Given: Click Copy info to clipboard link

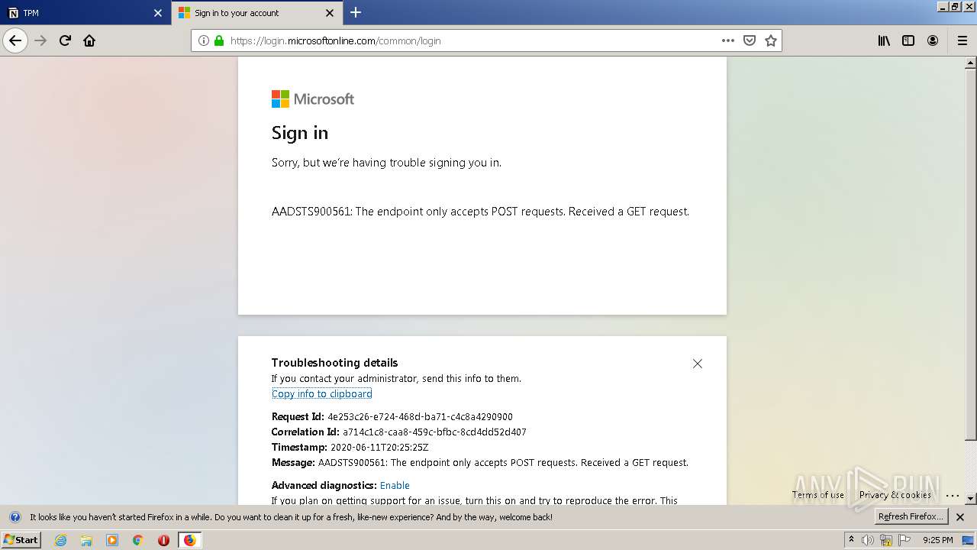Looking at the screenshot, I should pos(322,393).
